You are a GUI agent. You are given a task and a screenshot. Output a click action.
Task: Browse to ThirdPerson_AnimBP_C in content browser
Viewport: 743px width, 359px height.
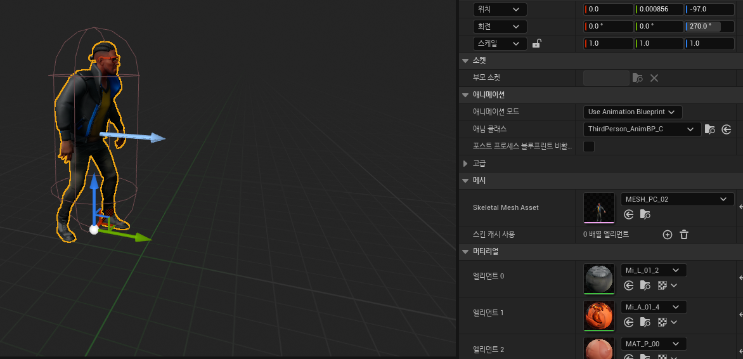point(710,129)
